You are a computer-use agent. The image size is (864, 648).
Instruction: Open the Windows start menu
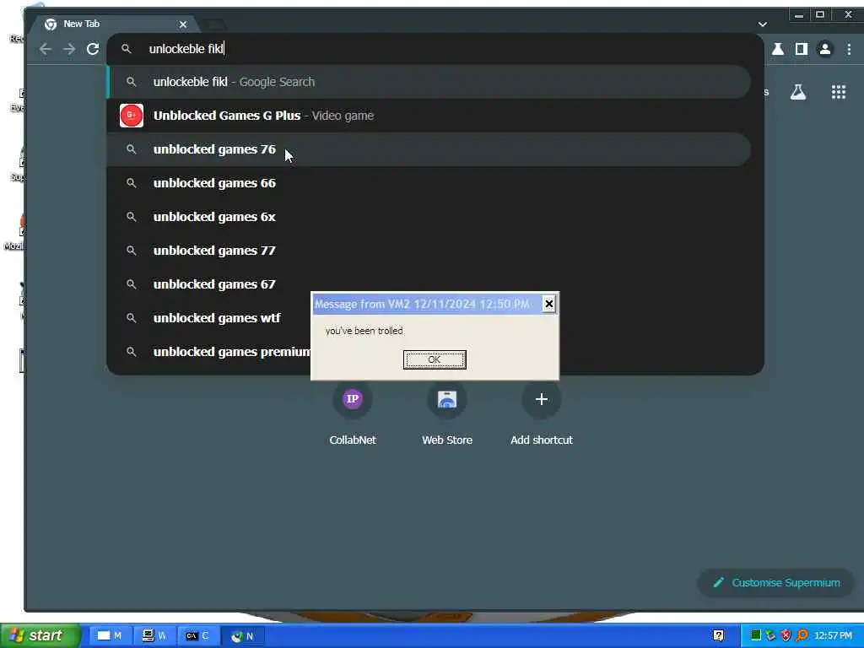[40, 635]
